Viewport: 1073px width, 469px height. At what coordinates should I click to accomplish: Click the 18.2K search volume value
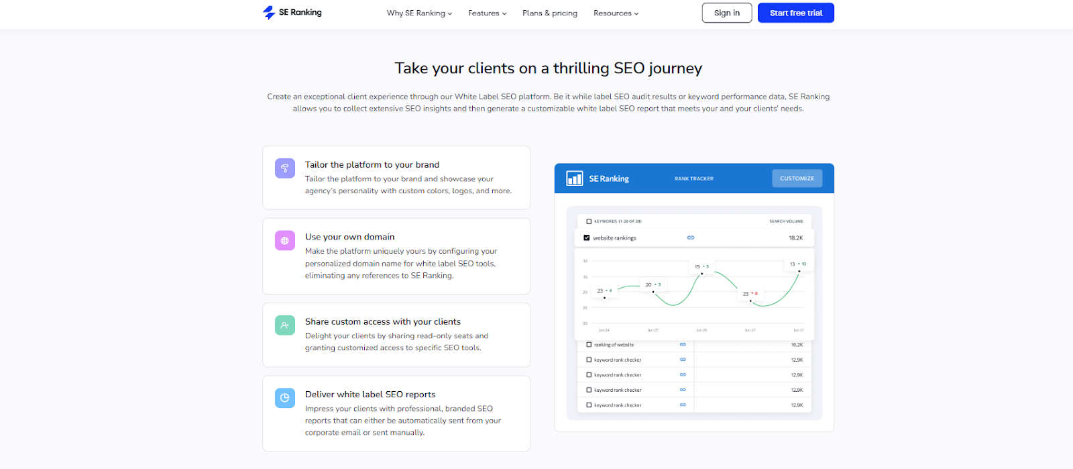click(x=796, y=238)
